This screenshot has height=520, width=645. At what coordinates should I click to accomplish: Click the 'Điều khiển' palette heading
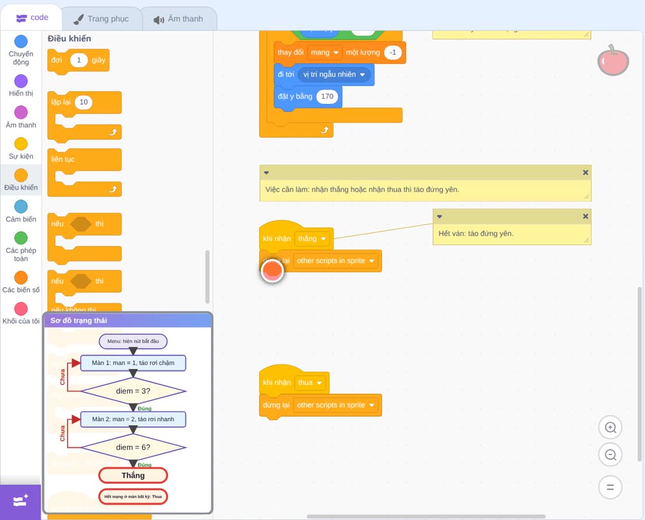pyautogui.click(x=70, y=39)
